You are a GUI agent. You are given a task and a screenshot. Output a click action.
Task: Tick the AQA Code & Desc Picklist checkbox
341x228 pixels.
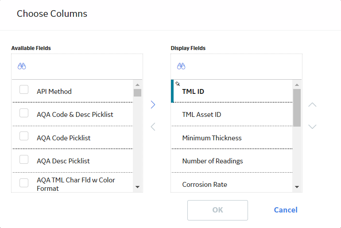[x=24, y=113]
